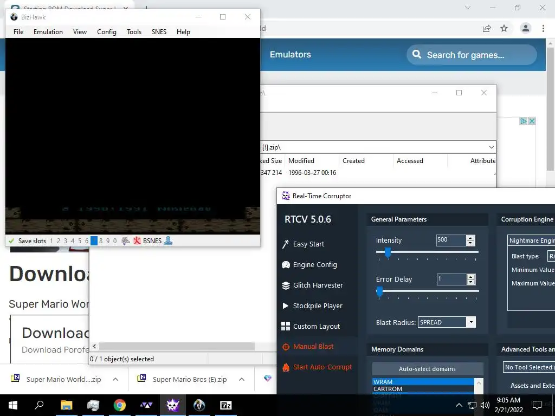Image resolution: width=555 pixels, height=416 pixels.
Task: Close the ad with X icon
Action: pyautogui.click(x=531, y=121)
